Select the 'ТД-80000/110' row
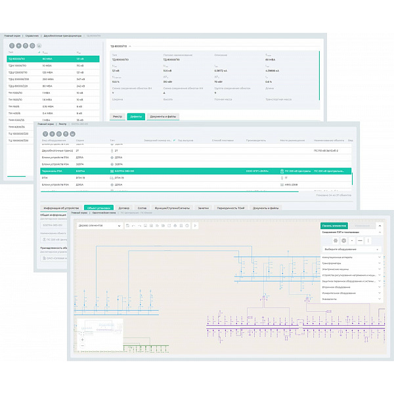The width and height of the screenshot is (394, 394). click(x=53, y=59)
